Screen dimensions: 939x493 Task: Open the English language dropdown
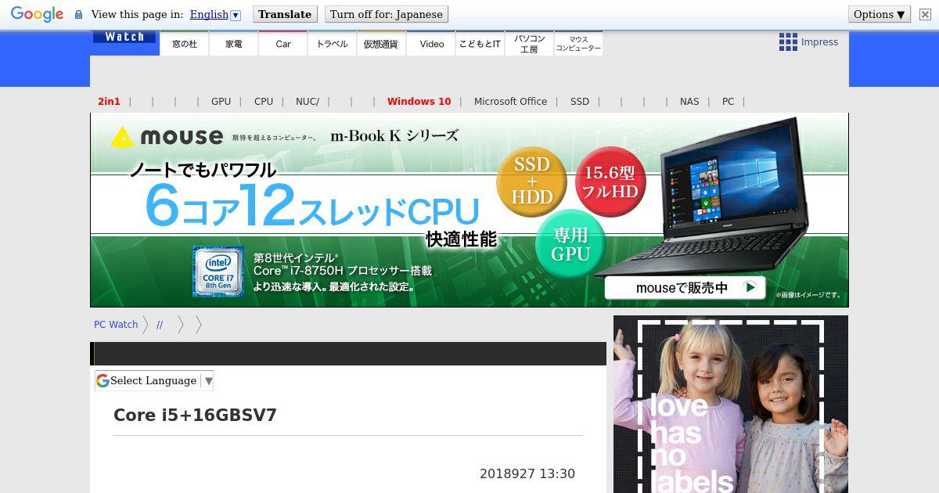(215, 14)
